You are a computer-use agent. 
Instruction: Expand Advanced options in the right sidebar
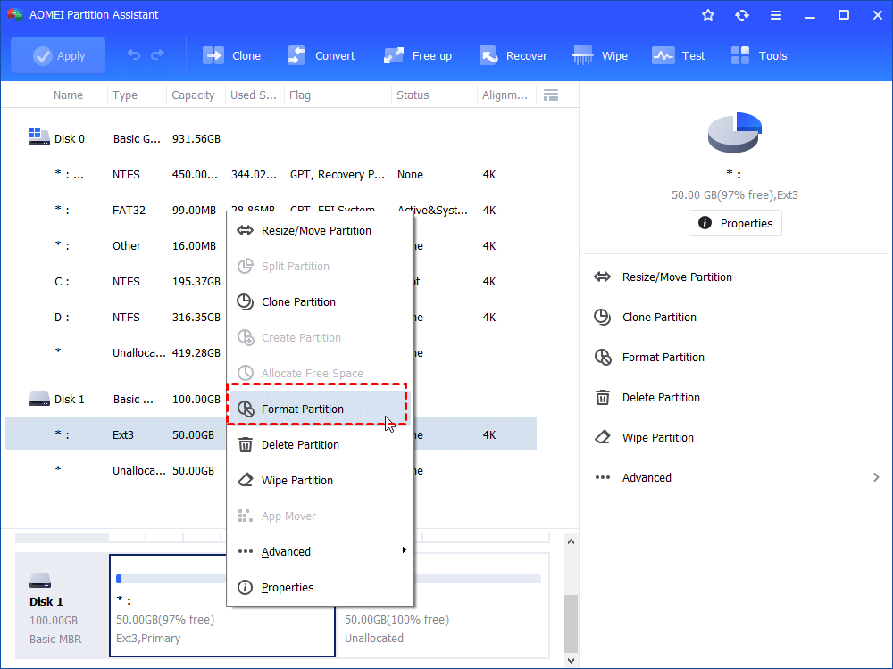pos(647,477)
